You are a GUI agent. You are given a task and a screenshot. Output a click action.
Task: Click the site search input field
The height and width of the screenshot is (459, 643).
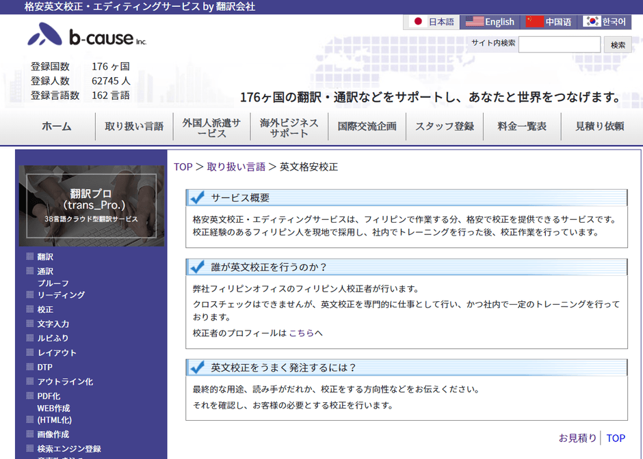pos(559,44)
